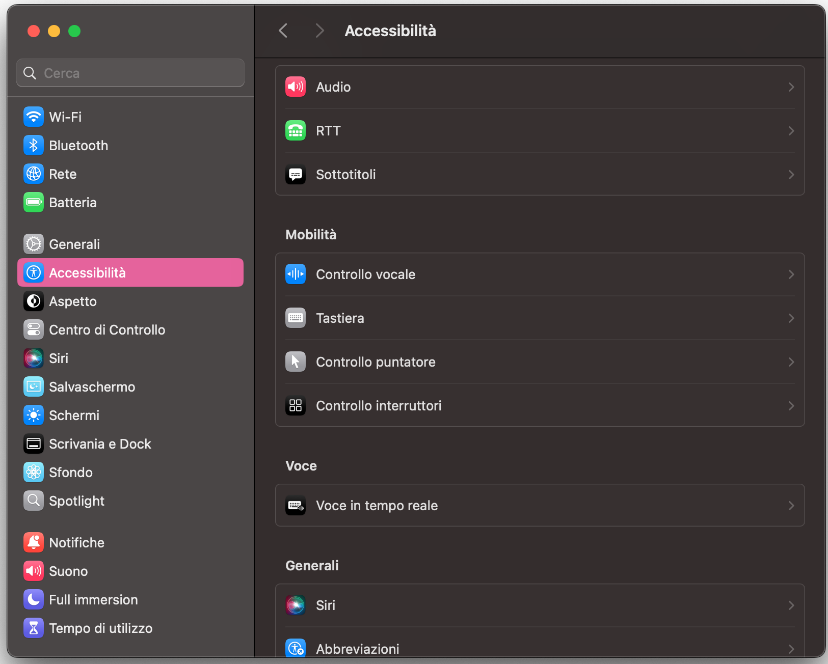Open Siri settings via its colorful icon
Screen dimensions: 828x664
[33, 358]
